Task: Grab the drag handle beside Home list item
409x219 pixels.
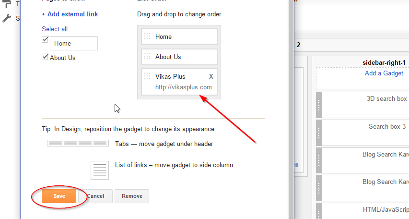Action: [x=147, y=36]
